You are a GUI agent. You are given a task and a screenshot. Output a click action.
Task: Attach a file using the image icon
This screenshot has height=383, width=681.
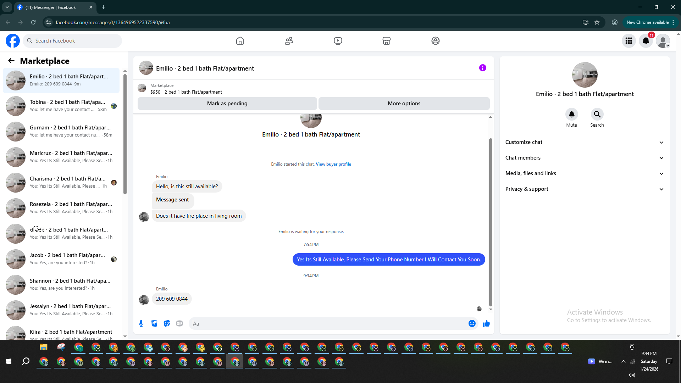[154, 323]
